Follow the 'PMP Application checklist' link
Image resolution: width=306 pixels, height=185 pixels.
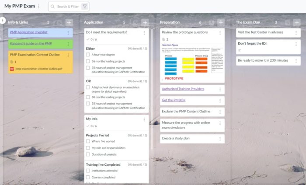[28, 32]
